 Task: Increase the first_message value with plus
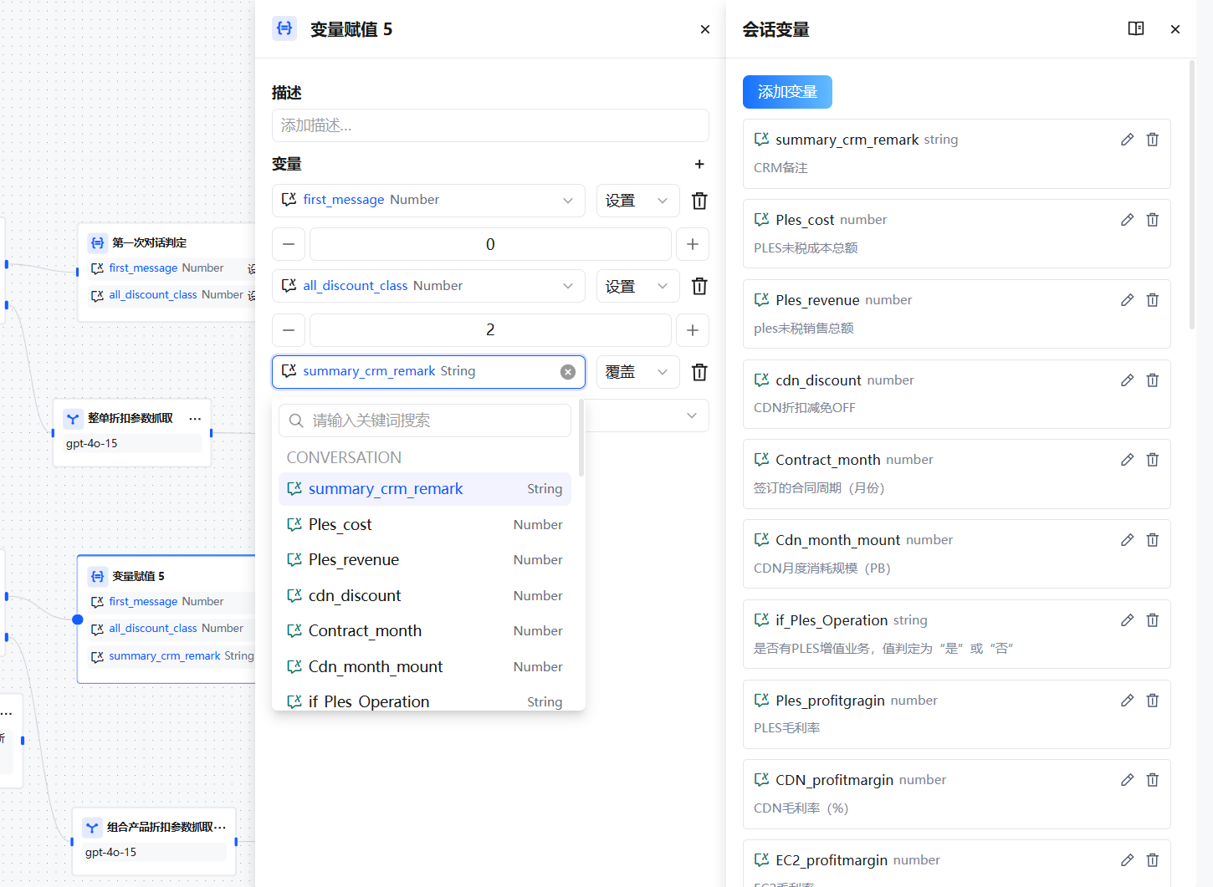coord(692,244)
